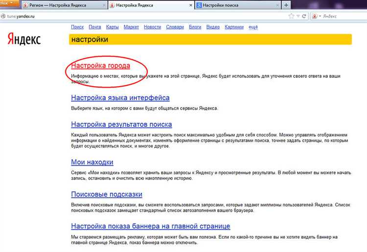Click the Яндекс logo

[24, 39]
